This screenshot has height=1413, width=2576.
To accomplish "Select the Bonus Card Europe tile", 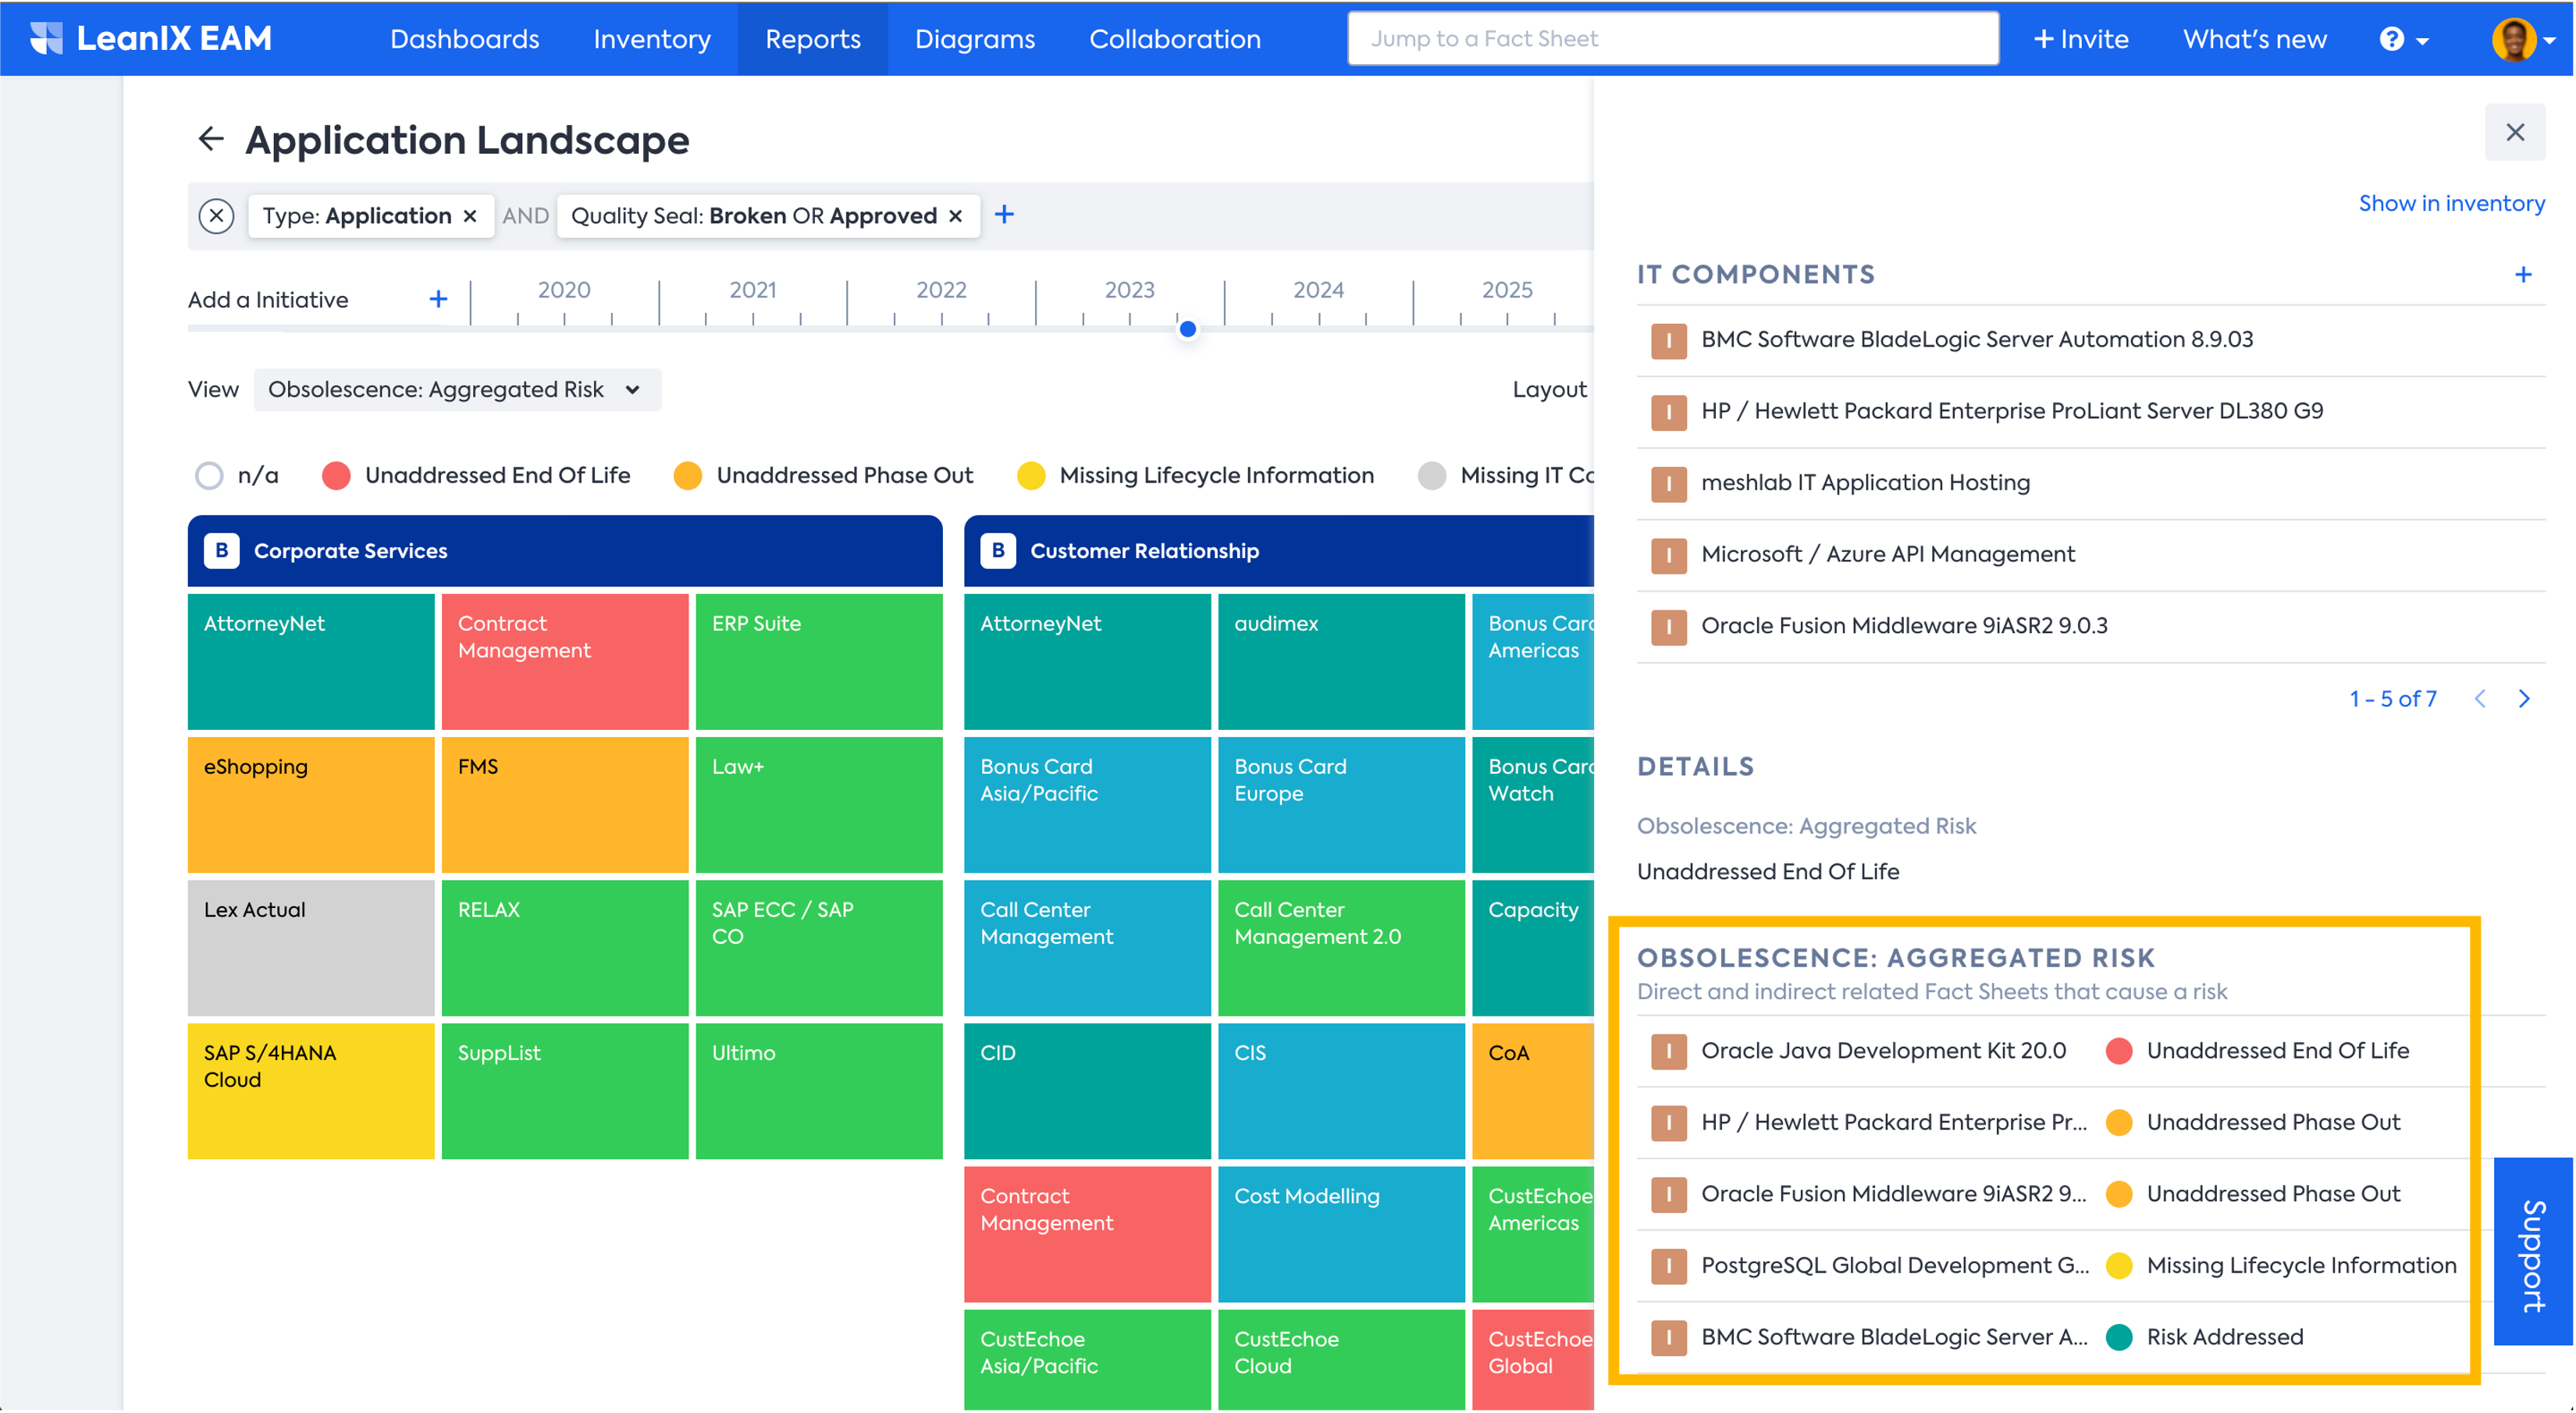I will tap(1340, 804).
